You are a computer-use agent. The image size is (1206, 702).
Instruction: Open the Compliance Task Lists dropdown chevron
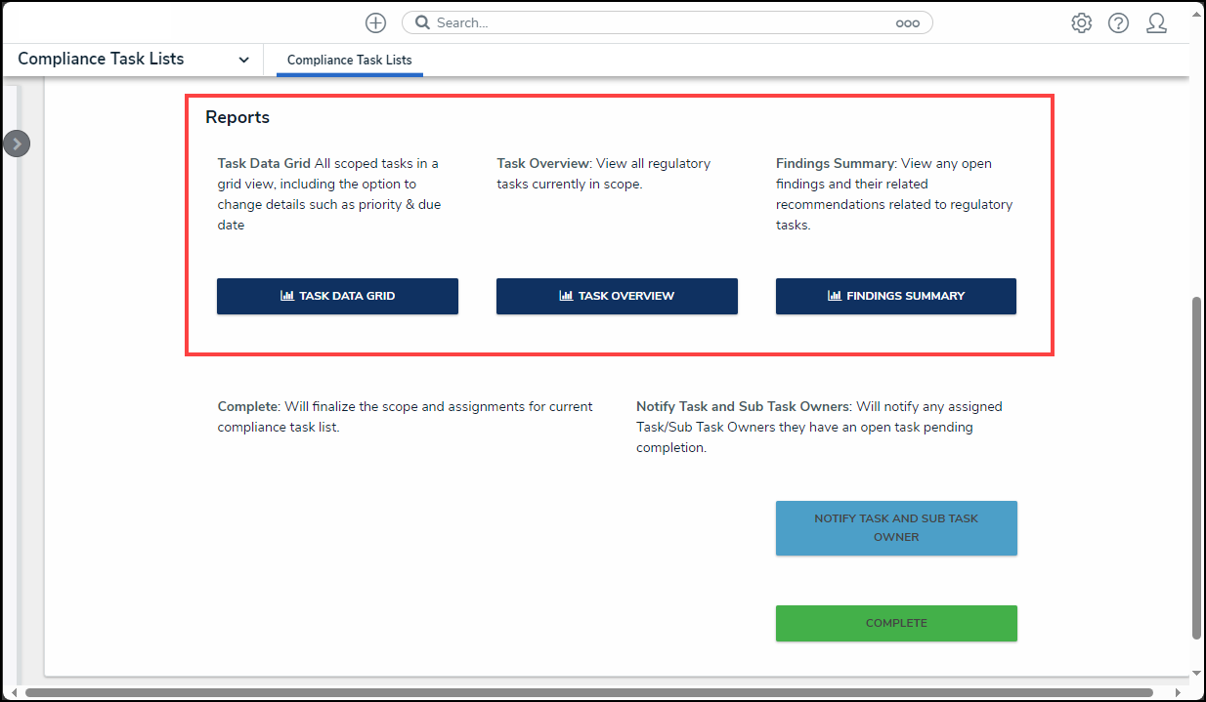(243, 60)
